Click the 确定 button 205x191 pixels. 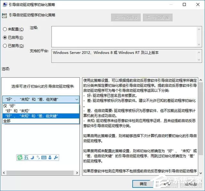(x=143, y=184)
